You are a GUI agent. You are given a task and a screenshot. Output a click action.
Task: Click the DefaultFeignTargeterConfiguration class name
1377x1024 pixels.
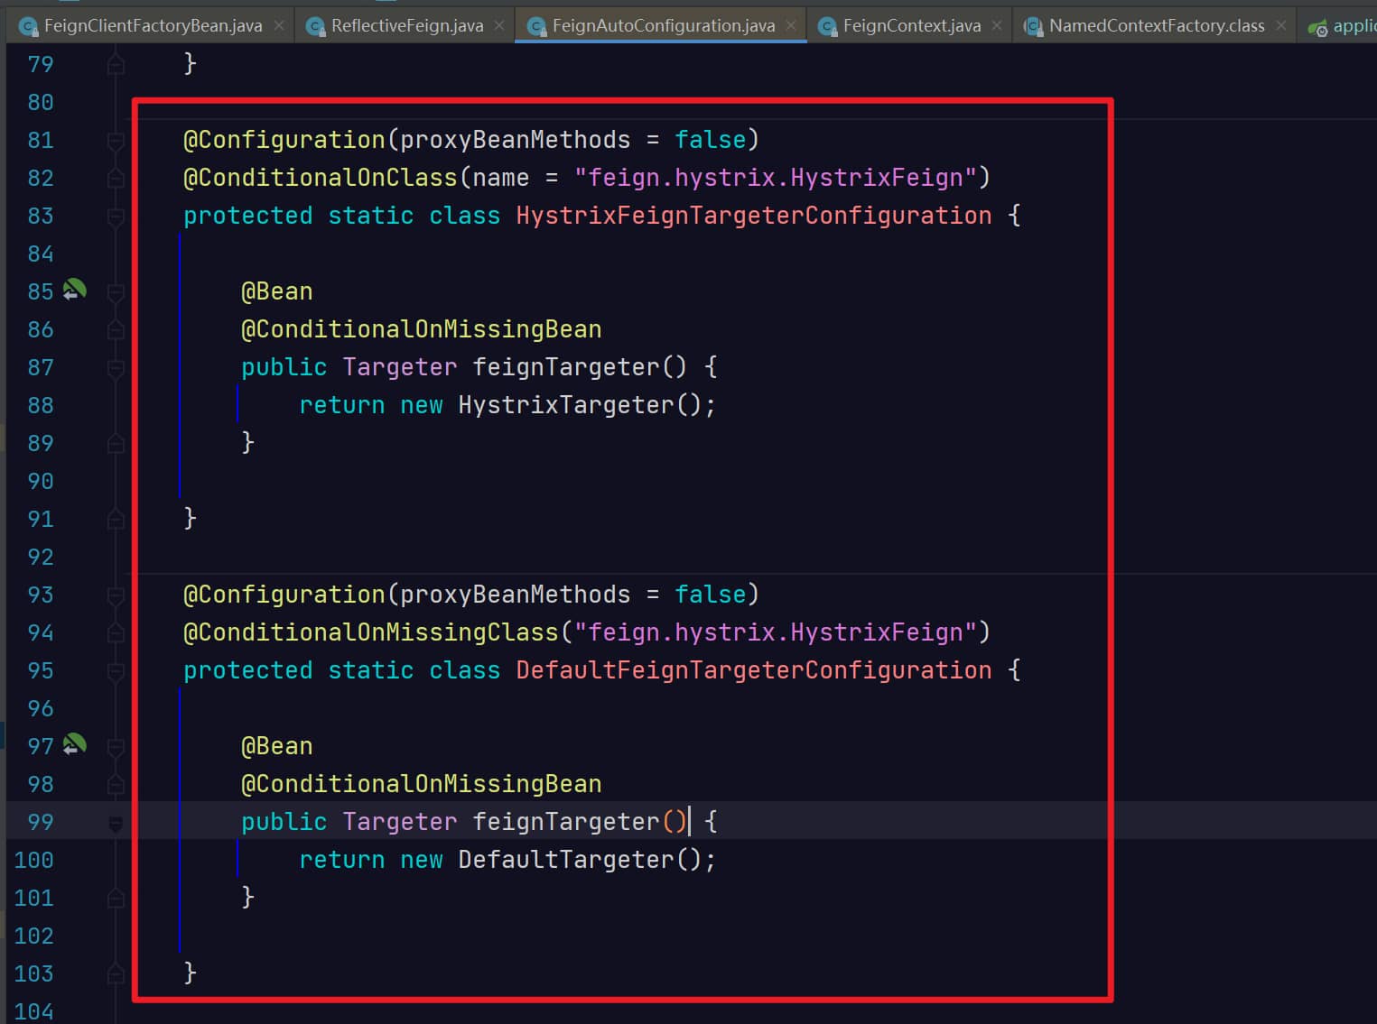[754, 670]
